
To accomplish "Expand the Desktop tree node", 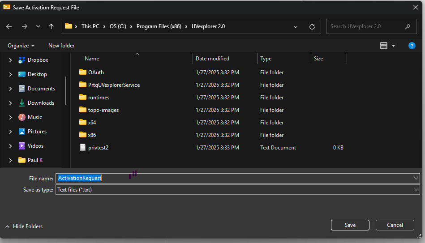I will click(x=10, y=74).
